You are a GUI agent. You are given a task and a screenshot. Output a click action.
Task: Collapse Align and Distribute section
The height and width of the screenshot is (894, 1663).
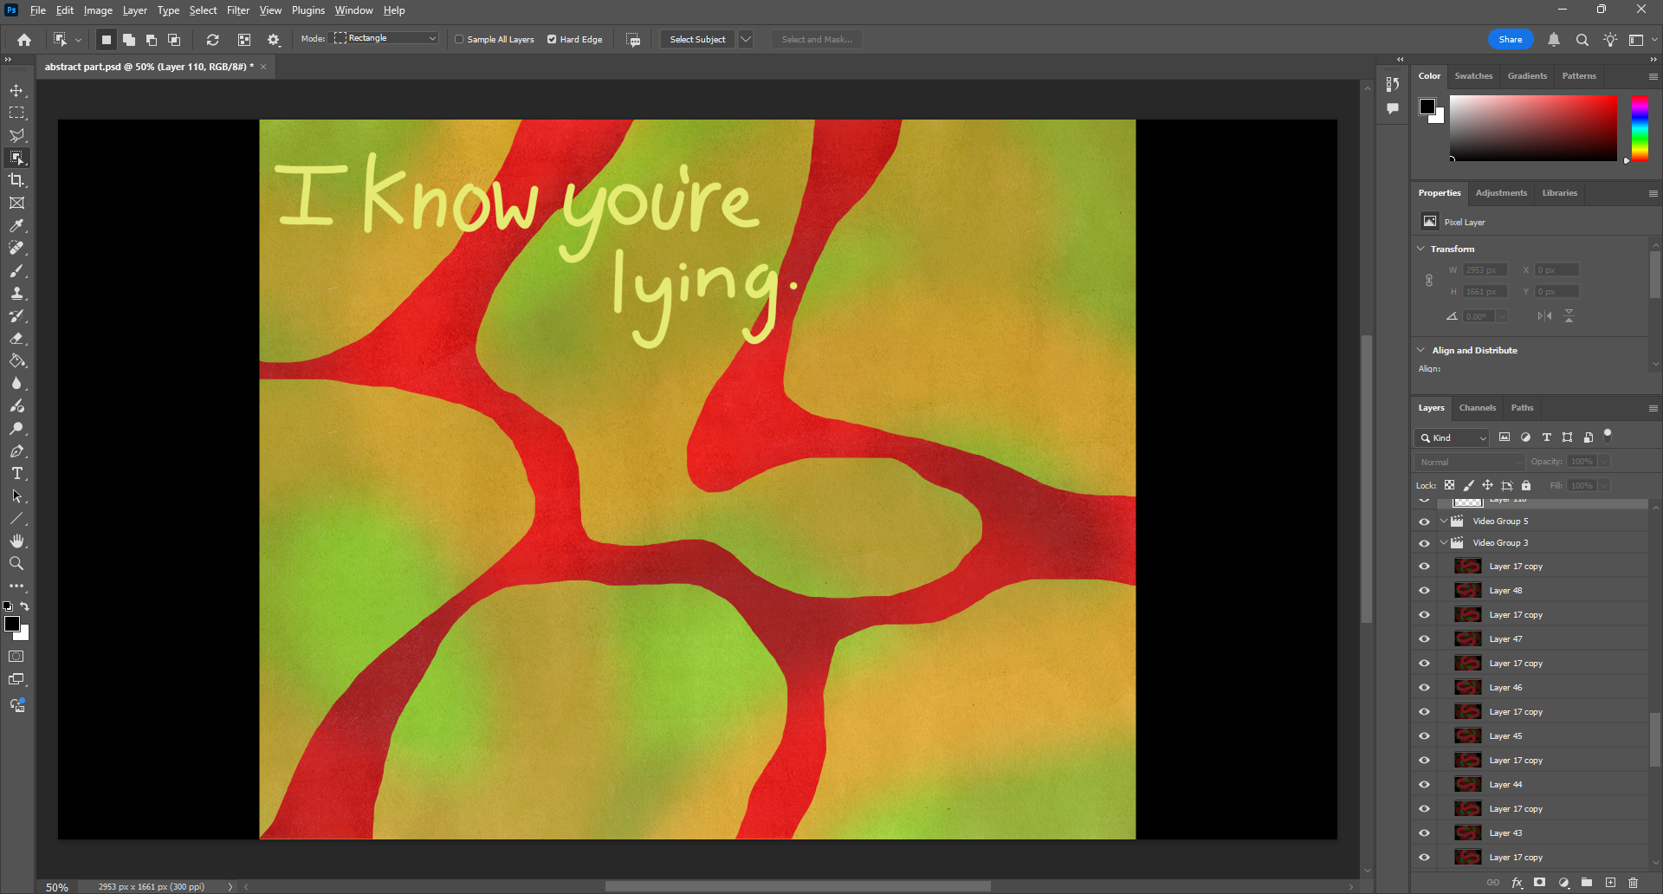[x=1420, y=350]
